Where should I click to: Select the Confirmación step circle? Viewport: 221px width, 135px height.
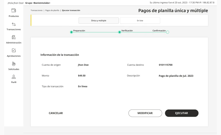pos(167,32)
